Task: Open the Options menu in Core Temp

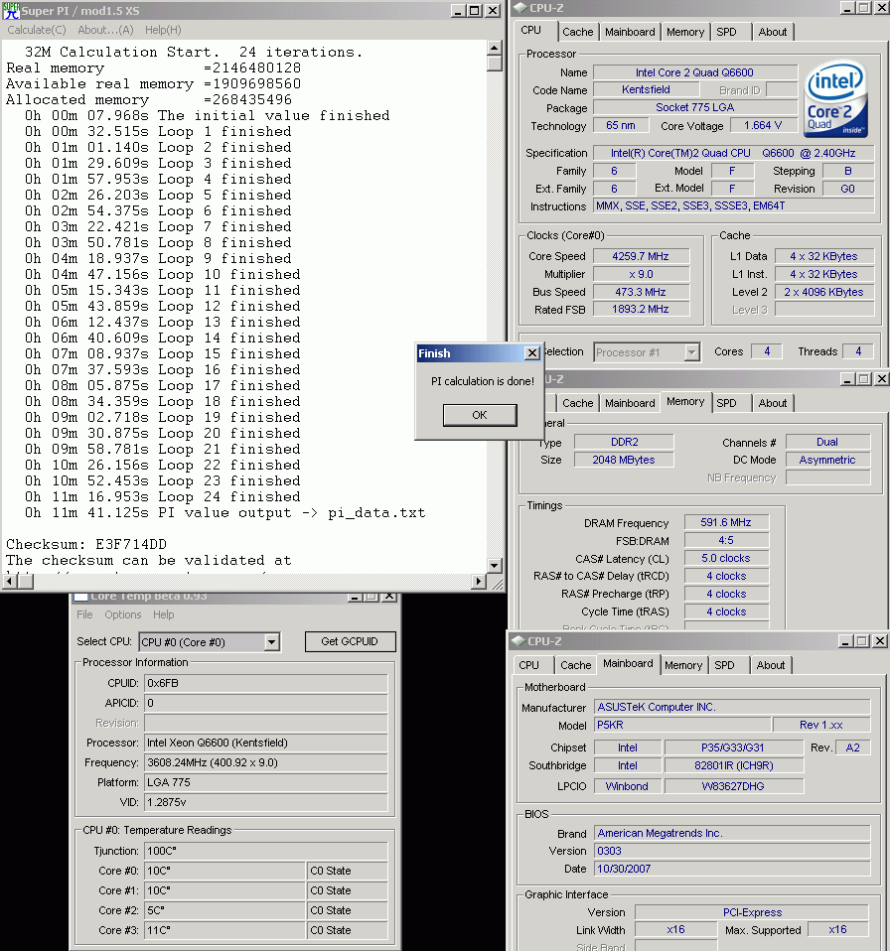Action: [x=122, y=614]
